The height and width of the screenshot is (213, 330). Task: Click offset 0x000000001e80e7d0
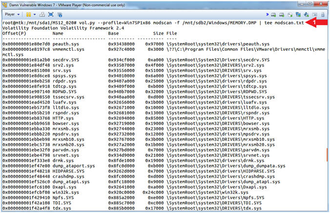tap(26, 44)
